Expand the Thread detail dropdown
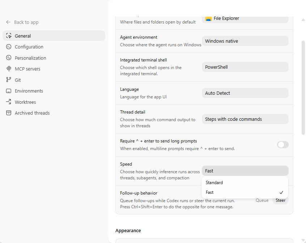The height and width of the screenshot is (243, 306). [x=245, y=119]
